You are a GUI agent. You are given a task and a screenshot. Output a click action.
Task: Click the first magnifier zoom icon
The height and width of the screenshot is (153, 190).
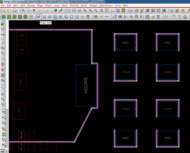tap(79, 11)
